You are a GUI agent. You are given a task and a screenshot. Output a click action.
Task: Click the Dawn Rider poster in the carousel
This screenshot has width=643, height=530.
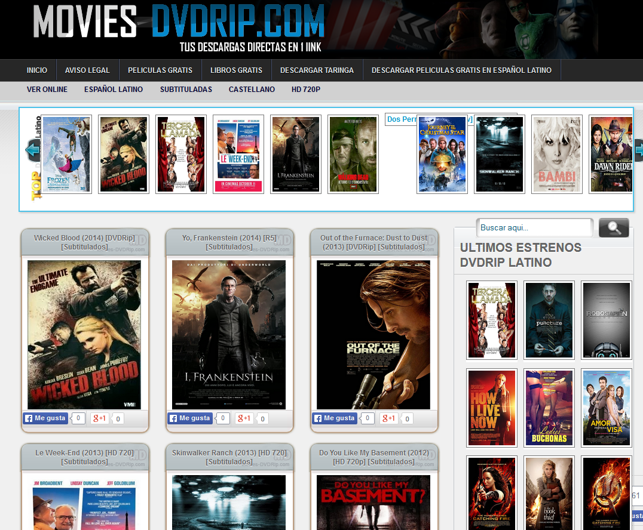tap(611, 154)
